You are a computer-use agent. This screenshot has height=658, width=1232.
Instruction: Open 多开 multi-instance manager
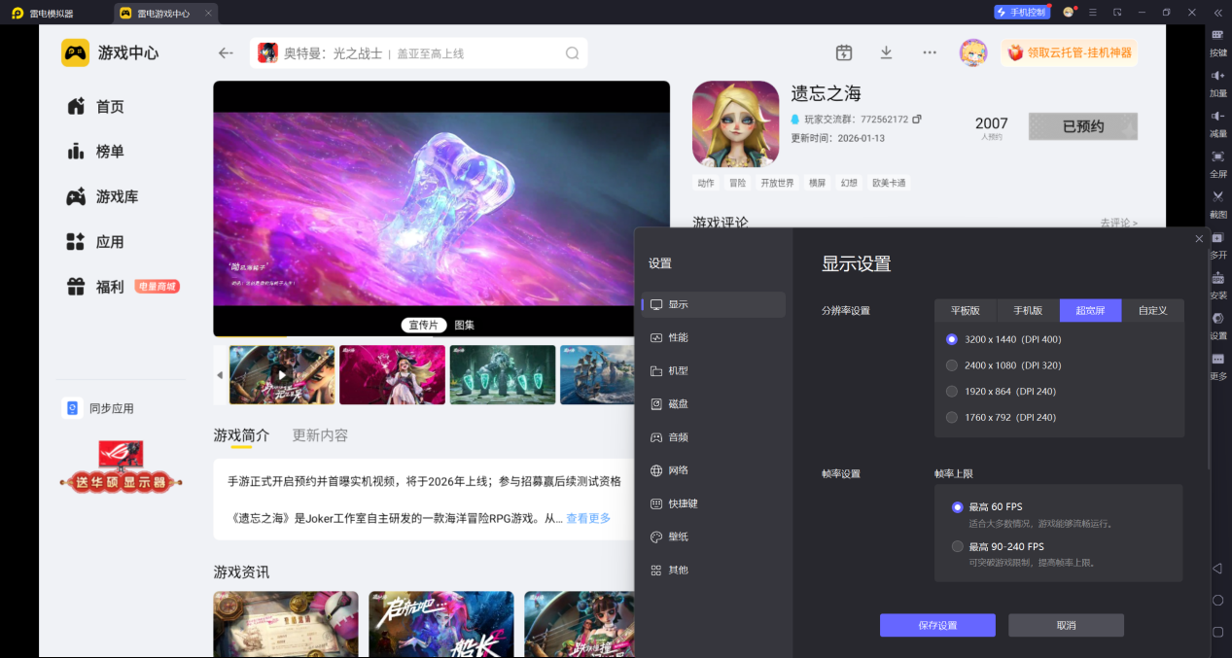click(x=1217, y=244)
